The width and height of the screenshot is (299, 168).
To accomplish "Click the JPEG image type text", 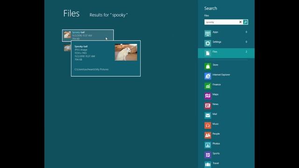I will [x=81, y=50].
